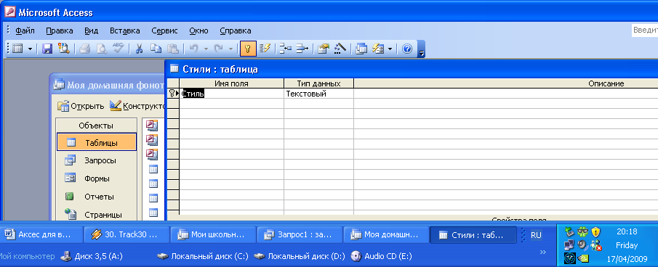The height and width of the screenshot is (267, 658).
Task: Click Конструктор in the database window
Action: (137, 106)
